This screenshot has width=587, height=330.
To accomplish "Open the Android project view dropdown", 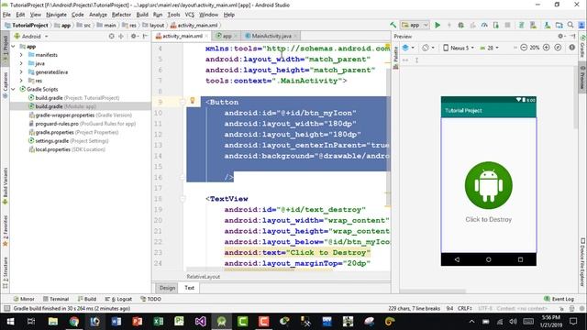I will coord(31,37).
